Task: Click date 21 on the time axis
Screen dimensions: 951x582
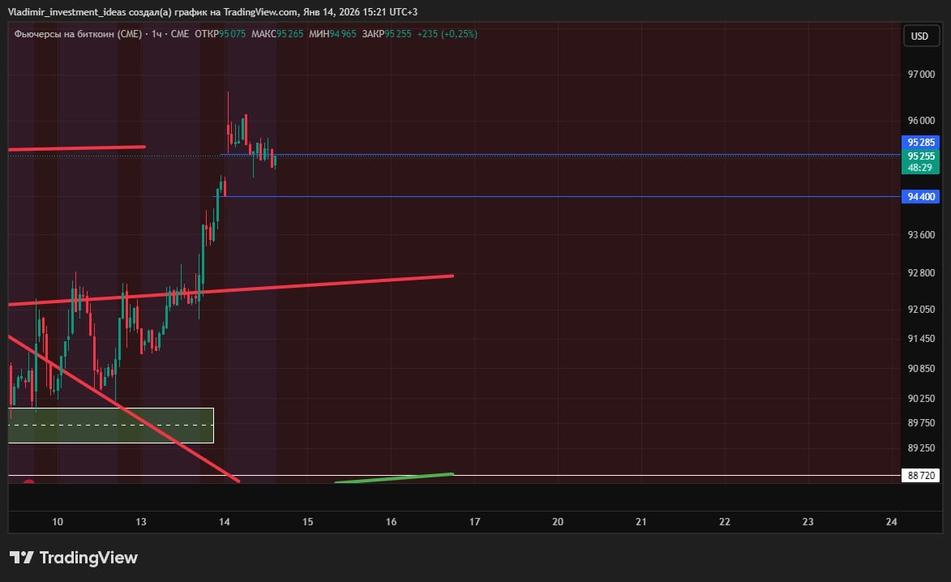Action: pyautogui.click(x=641, y=521)
